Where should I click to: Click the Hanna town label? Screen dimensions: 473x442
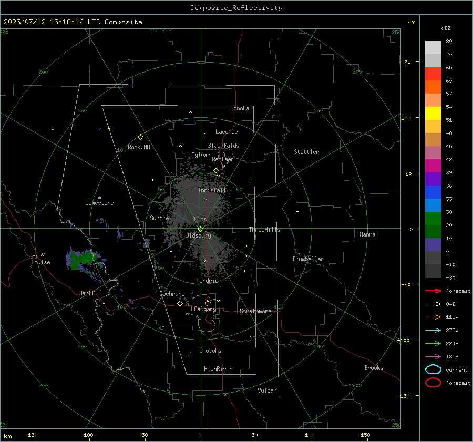coord(367,234)
